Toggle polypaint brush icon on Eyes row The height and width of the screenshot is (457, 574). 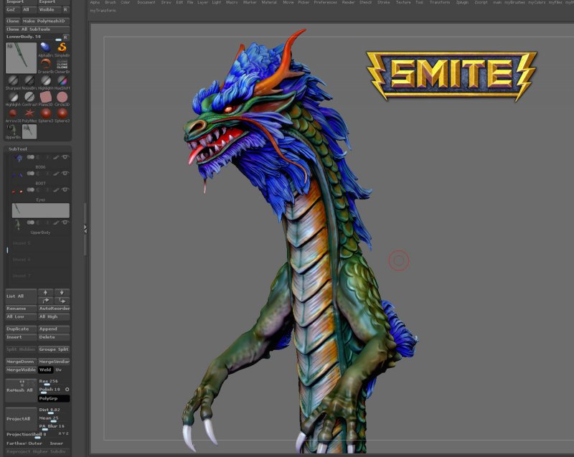tap(56, 190)
